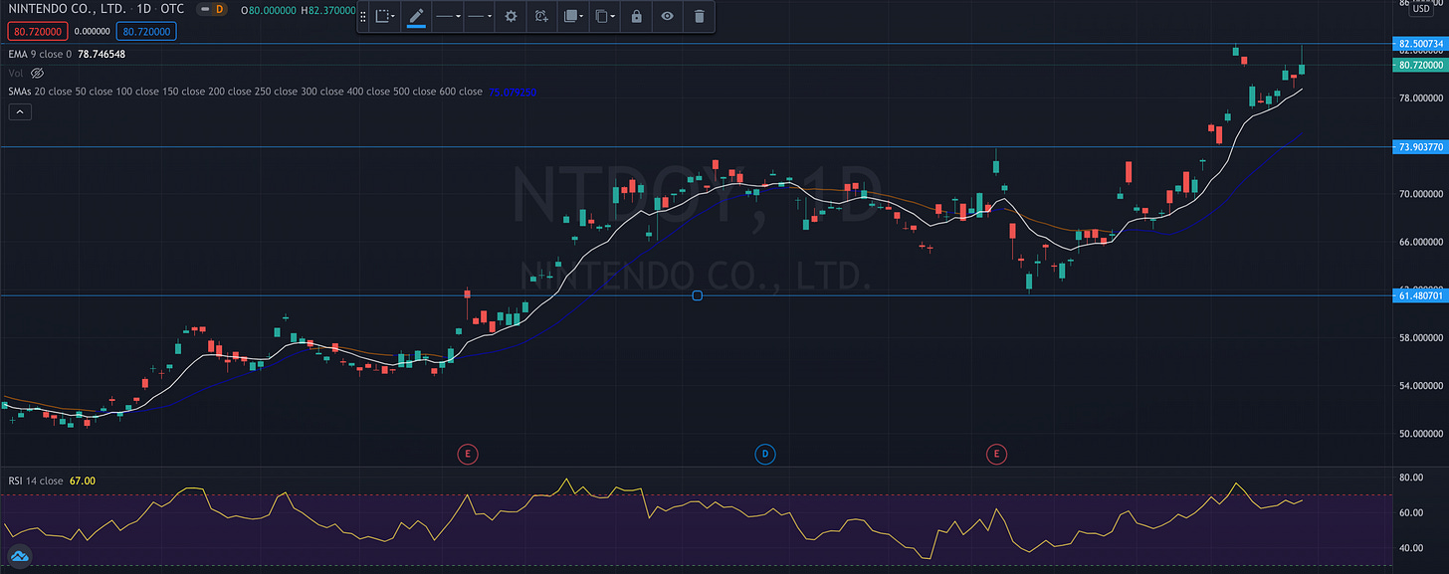The height and width of the screenshot is (574, 1449).
Task: Click the EMA value 78.746548
Action: 102,54
